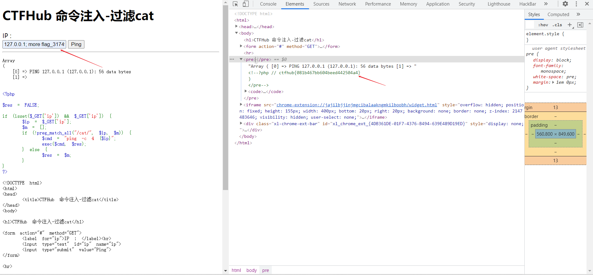
Task: Select the ctfhub flag comment line
Action: [304, 73]
